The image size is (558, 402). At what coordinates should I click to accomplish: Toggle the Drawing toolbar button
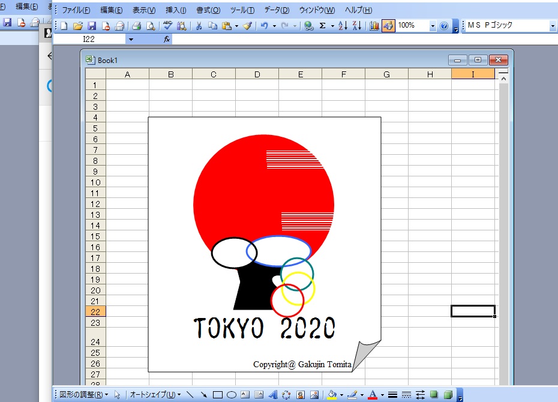tap(388, 26)
